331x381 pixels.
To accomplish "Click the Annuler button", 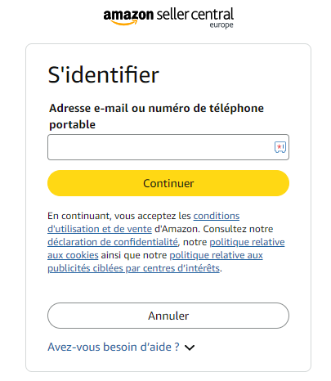I will pos(168,316).
